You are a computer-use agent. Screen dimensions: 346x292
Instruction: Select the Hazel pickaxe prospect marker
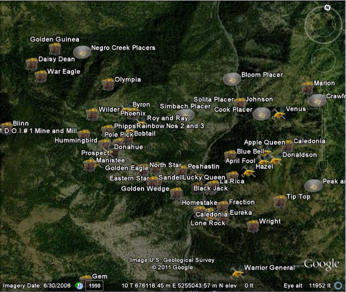tap(248, 171)
